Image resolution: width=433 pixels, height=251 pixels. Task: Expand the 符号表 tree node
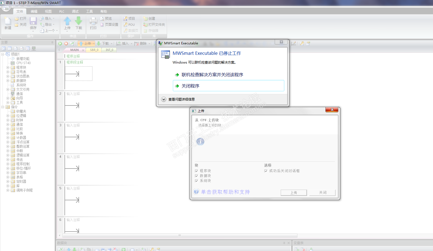(8, 72)
